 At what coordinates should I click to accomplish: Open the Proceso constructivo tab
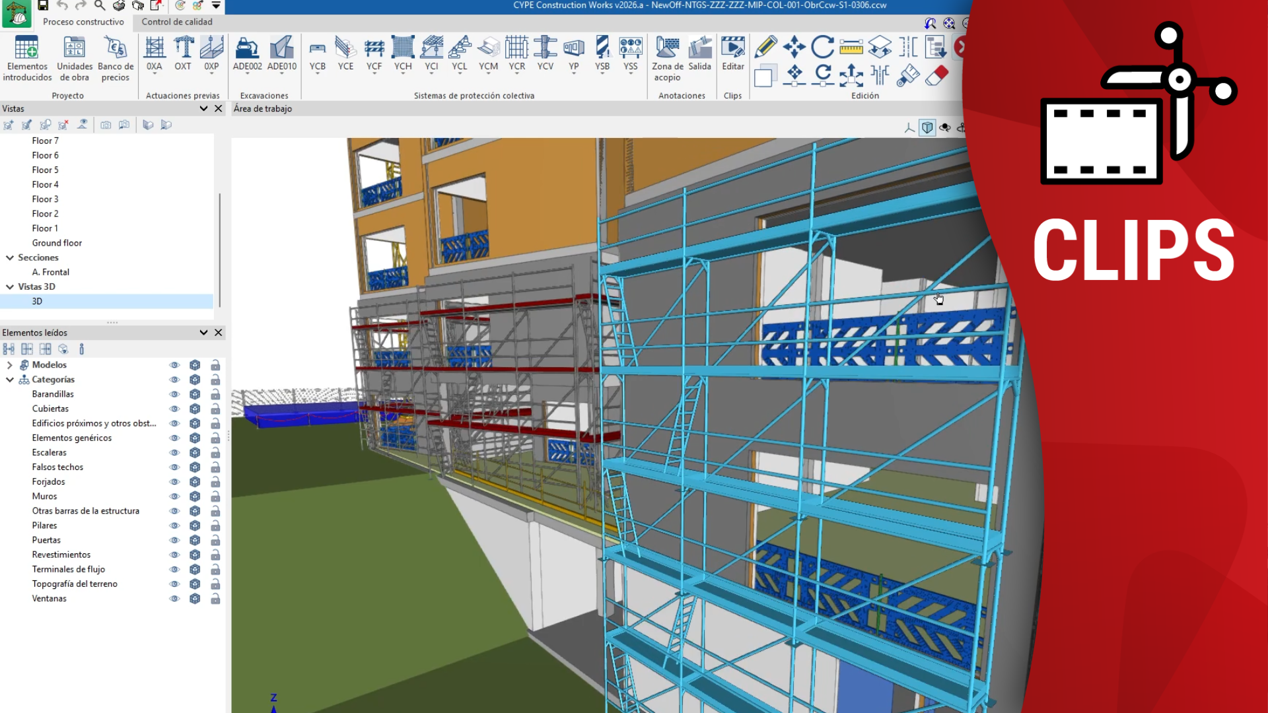pyautogui.click(x=83, y=22)
